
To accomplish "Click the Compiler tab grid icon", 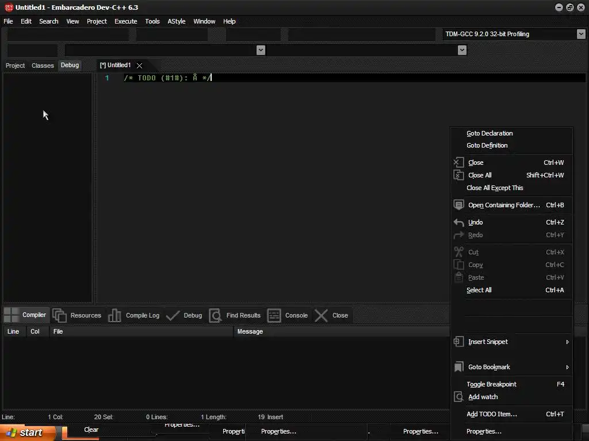I will click(12, 315).
